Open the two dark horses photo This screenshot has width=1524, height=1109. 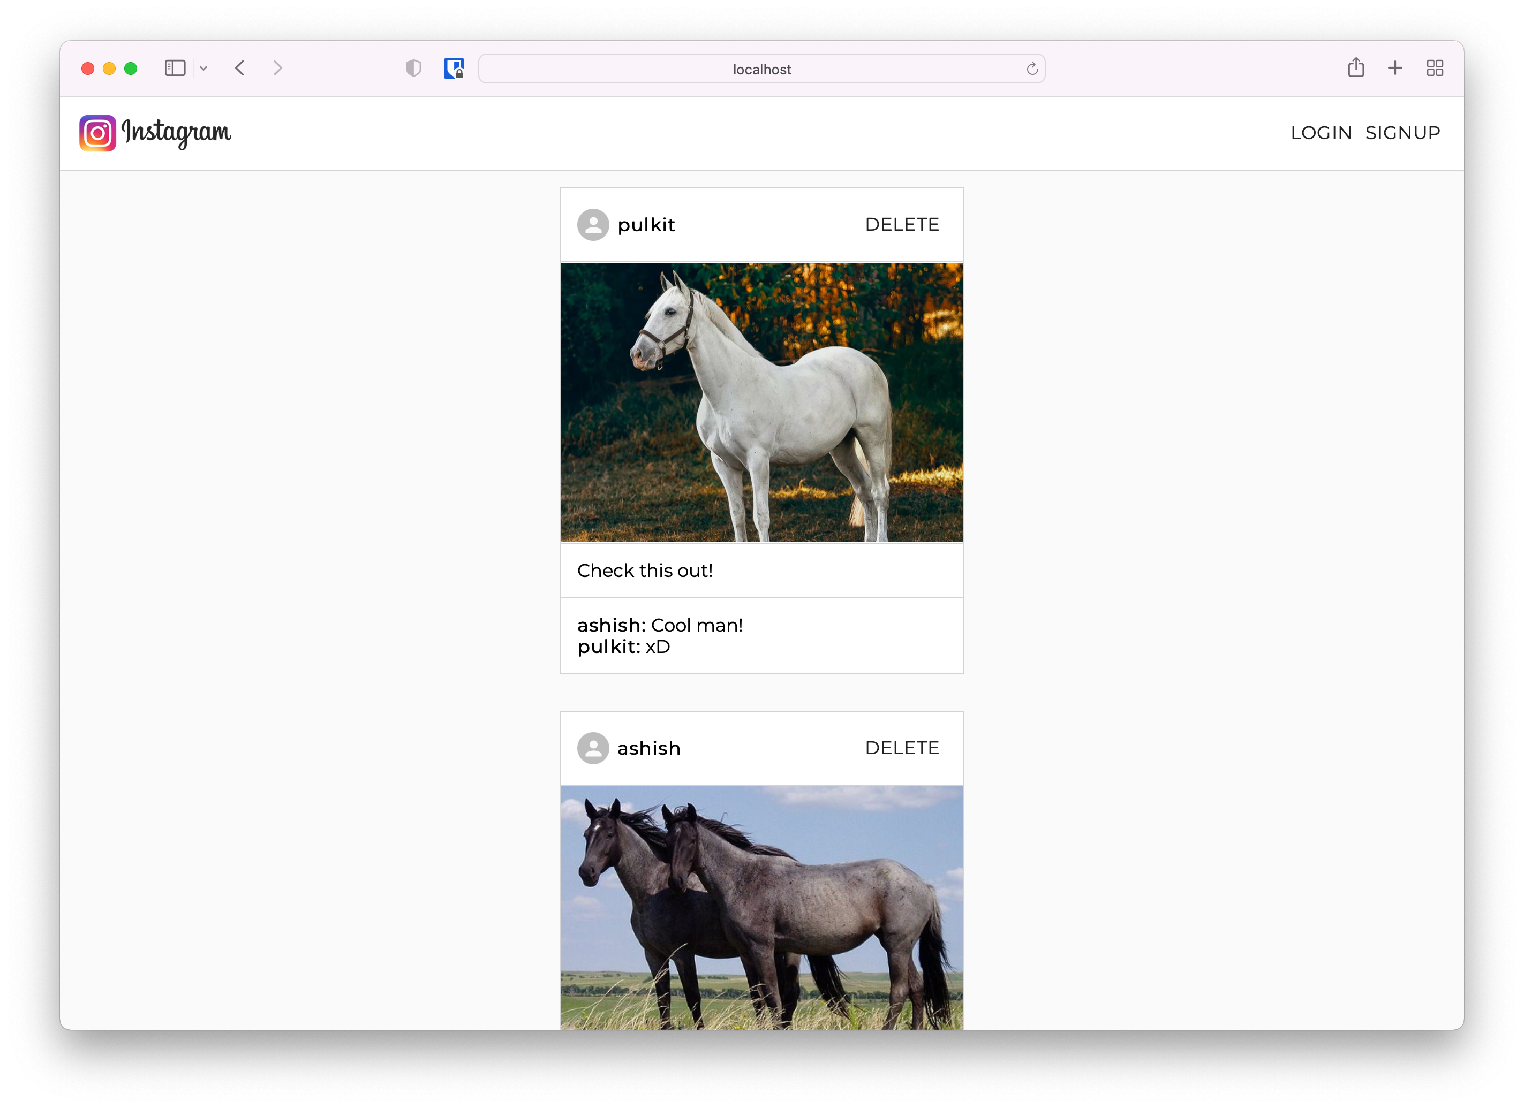click(761, 908)
